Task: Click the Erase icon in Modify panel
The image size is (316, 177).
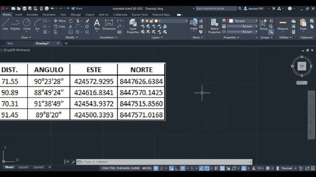Action: [87, 21]
